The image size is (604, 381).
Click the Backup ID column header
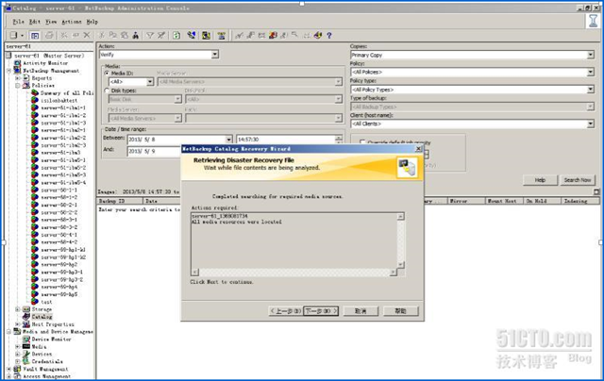pyautogui.click(x=120, y=201)
